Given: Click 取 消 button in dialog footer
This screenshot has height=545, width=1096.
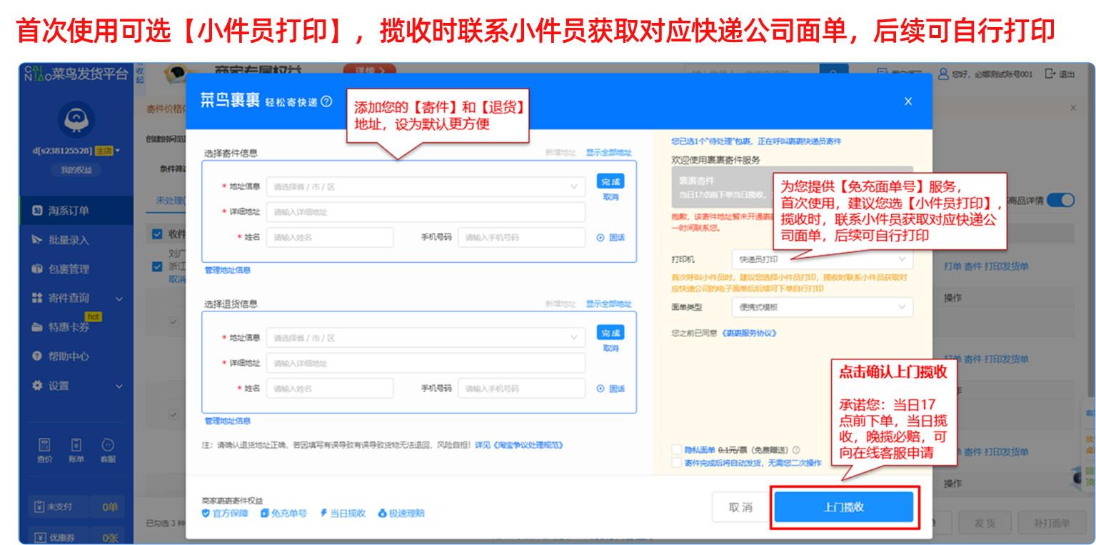Looking at the screenshot, I should [x=740, y=507].
